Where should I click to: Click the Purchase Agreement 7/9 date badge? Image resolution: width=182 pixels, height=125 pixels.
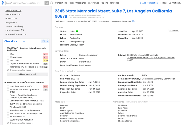(x=46, y=90)
